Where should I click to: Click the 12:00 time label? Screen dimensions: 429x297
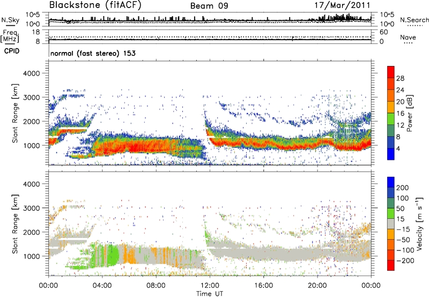click(210, 286)
